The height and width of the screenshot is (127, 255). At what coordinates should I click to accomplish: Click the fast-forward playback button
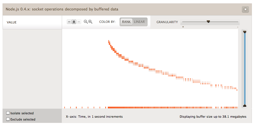(79, 22)
